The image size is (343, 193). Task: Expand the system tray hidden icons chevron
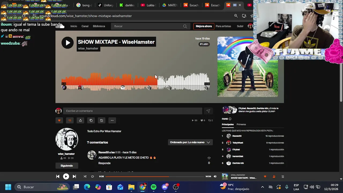click(x=262, y=187)
